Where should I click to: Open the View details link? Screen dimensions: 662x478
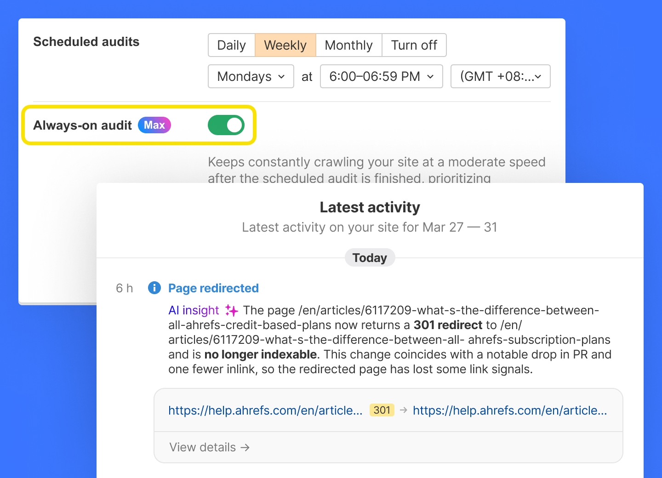pos(202,447)
